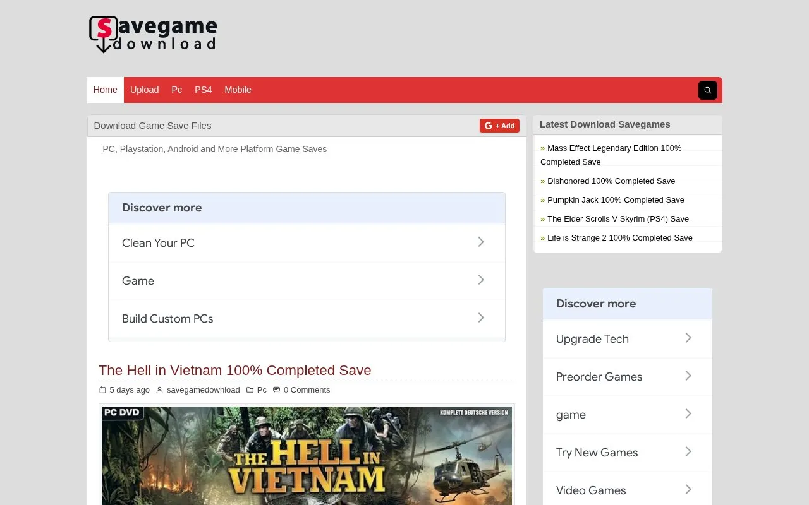Click the author icon beside savegamedownload

click(x=160, y=390)
